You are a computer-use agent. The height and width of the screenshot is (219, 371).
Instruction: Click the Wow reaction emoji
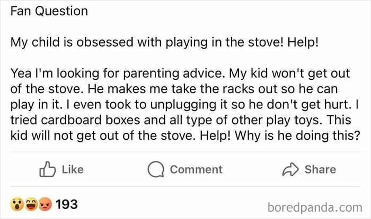coord(17,204)
